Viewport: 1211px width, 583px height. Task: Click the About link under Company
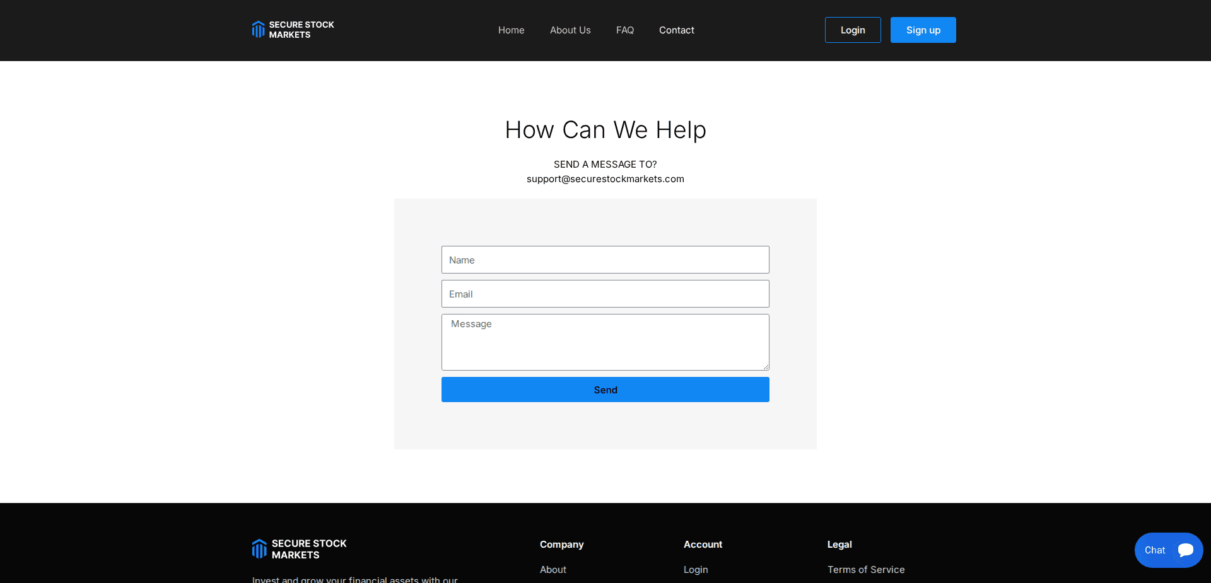[553, 569]
